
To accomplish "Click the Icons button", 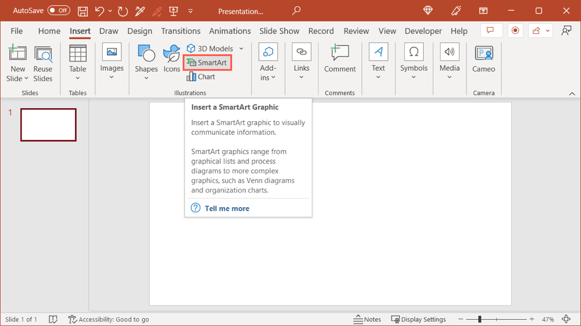I will (171, 58).
